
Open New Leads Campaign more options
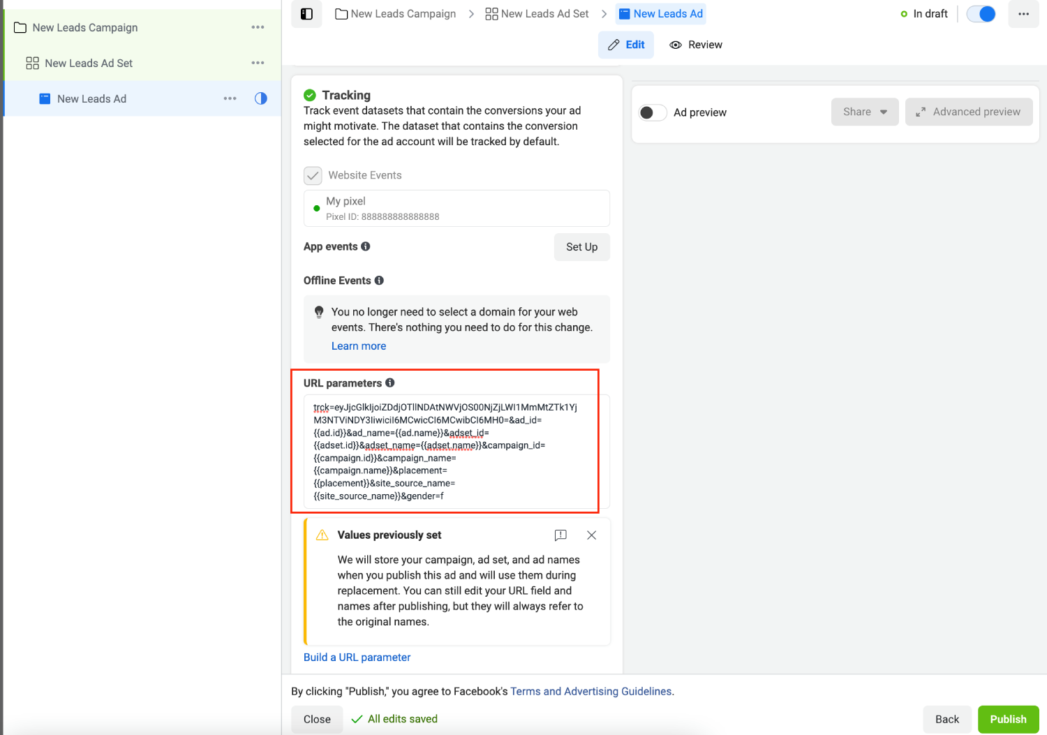[258, 27]
